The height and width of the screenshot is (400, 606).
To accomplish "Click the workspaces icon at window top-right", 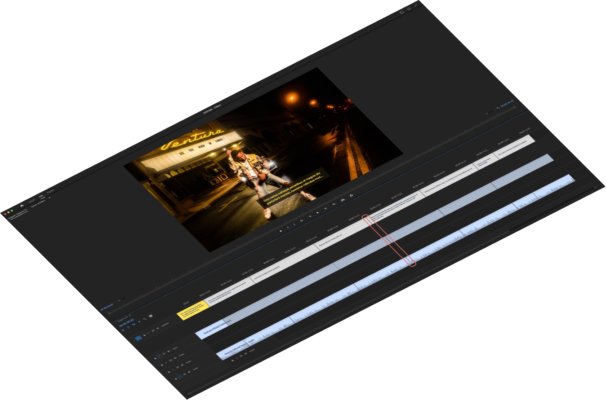I will pos(403,12).
